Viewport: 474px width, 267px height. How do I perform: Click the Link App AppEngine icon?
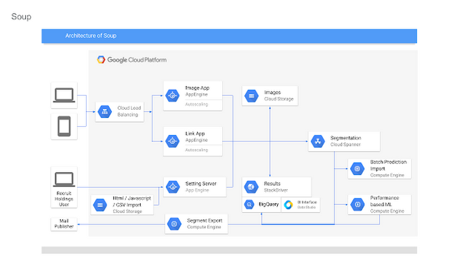tap(173, 141)
